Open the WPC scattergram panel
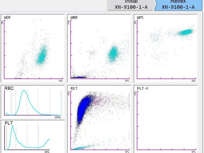The width and height of the screenshot is (204, 153). [166, 48]
